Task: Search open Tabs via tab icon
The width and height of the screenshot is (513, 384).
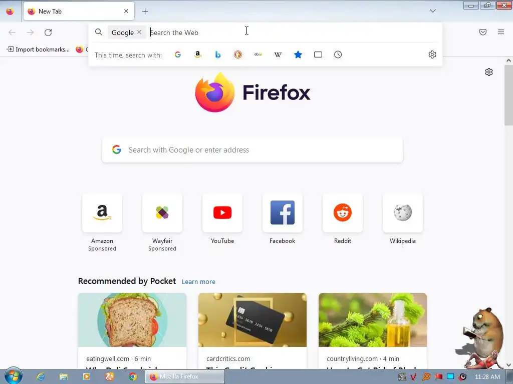Action: click(x=318, y=54)
